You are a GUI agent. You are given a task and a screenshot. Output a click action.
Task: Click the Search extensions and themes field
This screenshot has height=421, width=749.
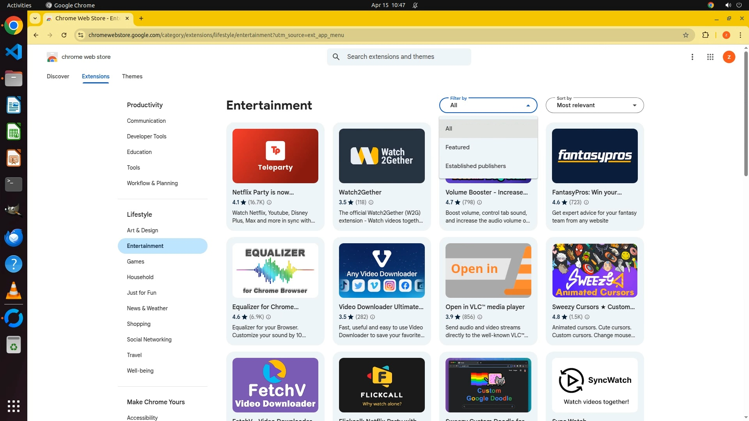click(x=406, y=57)
